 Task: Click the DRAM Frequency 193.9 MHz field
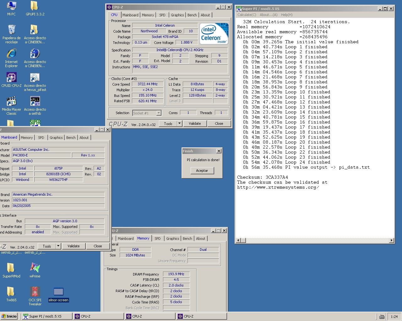176,274
